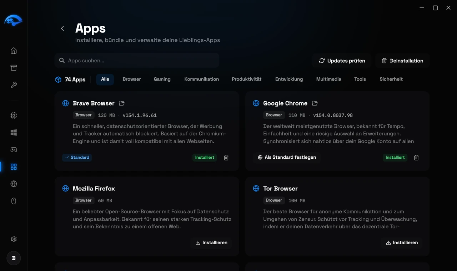457x271 pixels.
Task: Switch to the Kommunikation filter tab
Action: click(201, 79)
